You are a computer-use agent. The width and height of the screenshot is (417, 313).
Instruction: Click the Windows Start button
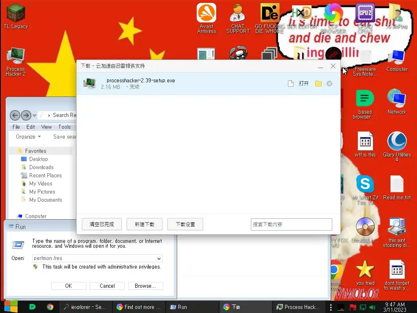coord(11,306)
